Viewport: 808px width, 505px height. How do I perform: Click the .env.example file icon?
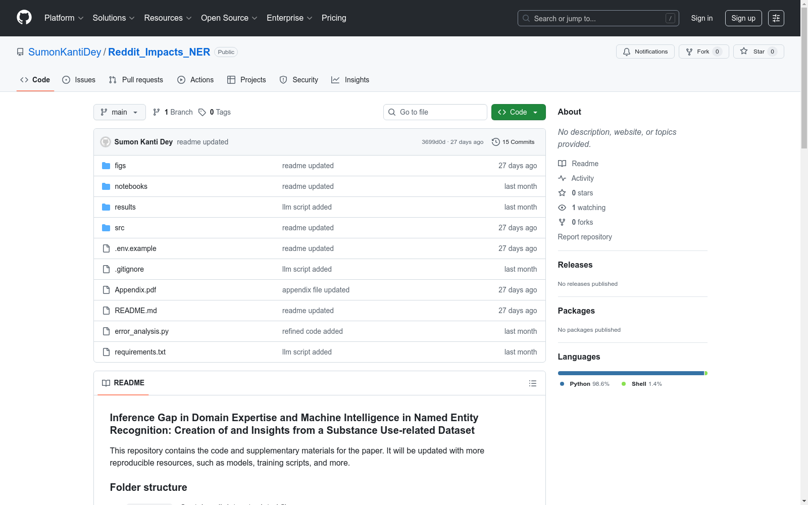tap(106, 248)
